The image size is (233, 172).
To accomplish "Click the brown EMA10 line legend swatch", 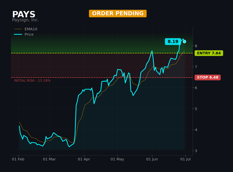I will [x=18, y=29].
